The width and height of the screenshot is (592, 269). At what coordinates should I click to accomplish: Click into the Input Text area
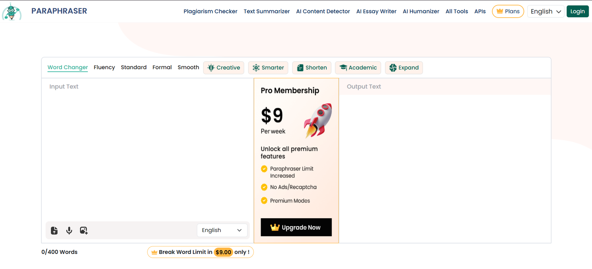147,148
